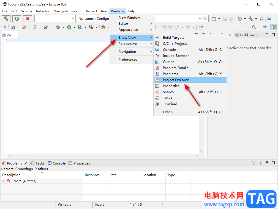Click the forward navigation arrow icon
The width and height of the screenshot is (278, 209).
[x=188, y=27]
